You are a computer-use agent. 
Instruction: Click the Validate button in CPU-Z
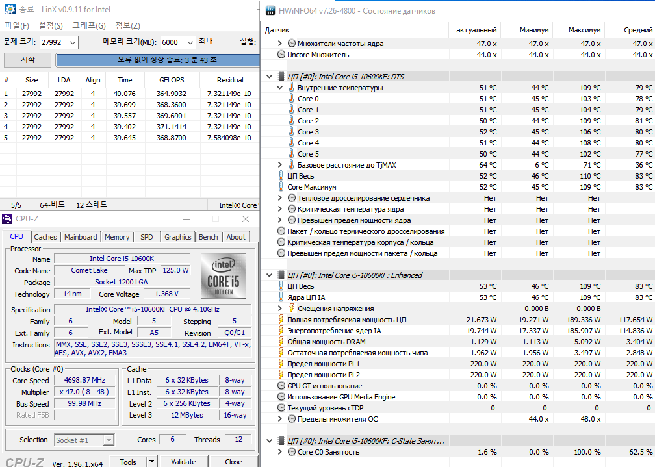pos(183,462)
